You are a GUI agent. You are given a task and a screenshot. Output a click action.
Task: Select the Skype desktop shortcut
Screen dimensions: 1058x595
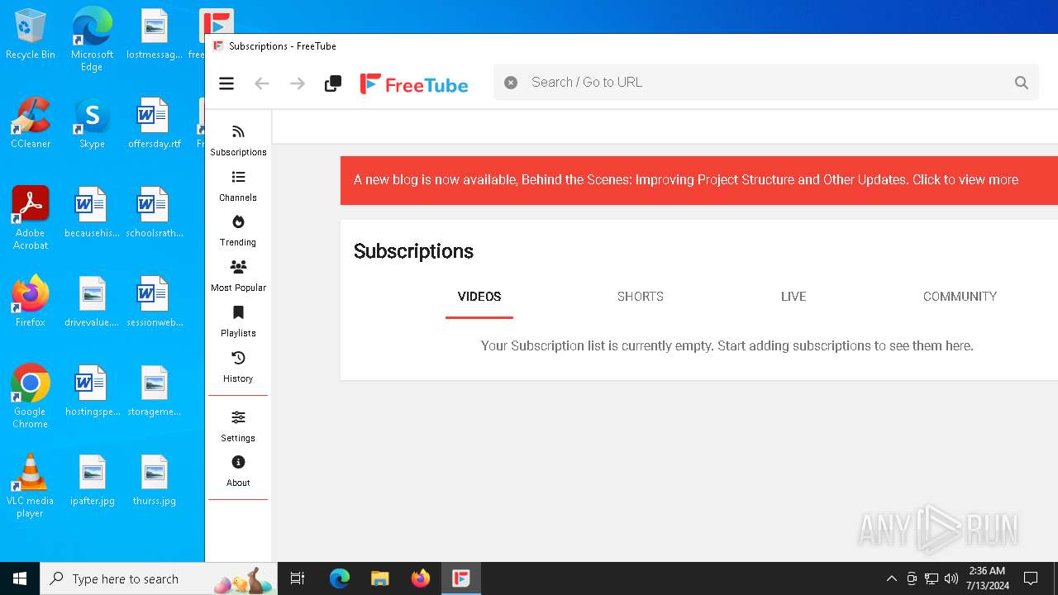(x=92, y=123)
